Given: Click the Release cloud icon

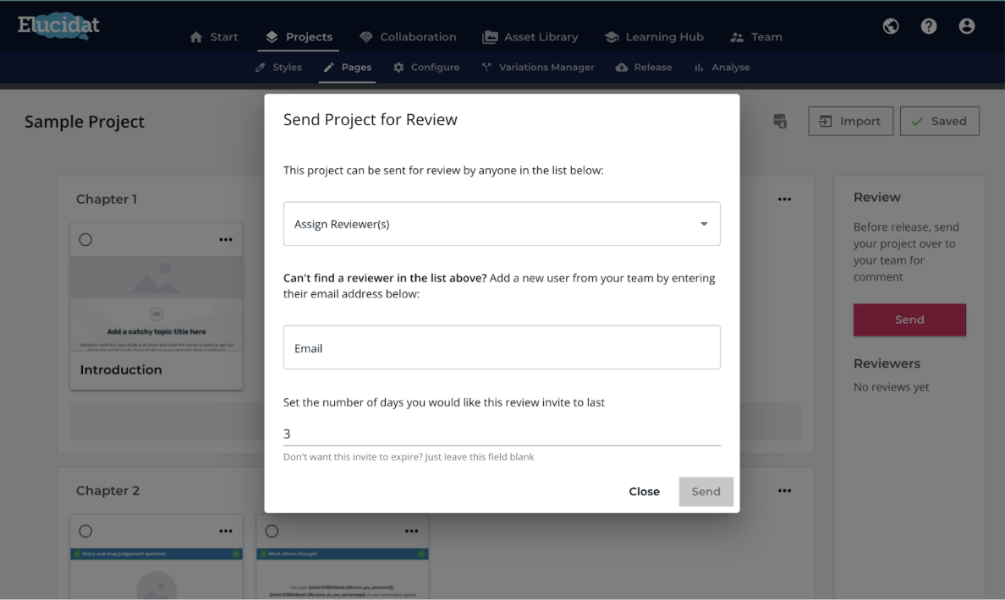Looking at the screenshot, I should (x=622, y=68).
